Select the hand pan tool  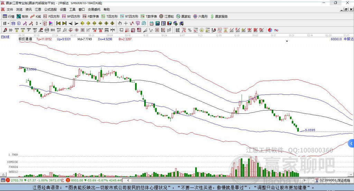click(x=120, y=23)
